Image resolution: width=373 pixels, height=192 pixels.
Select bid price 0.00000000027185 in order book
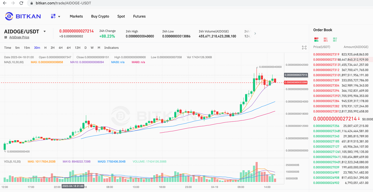[x=326, y=141]
